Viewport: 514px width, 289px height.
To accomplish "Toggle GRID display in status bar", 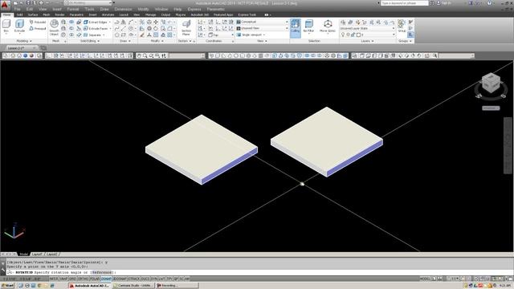I will (x=72, y=279).
